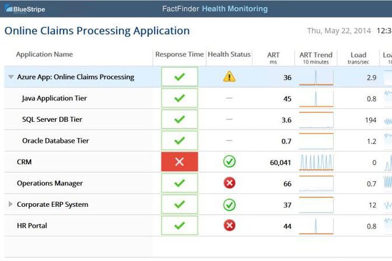Click the Corporate ERP ART value 37
This screenshot has height=261, width=392.
pyautogui.click(x=287, y=205)
